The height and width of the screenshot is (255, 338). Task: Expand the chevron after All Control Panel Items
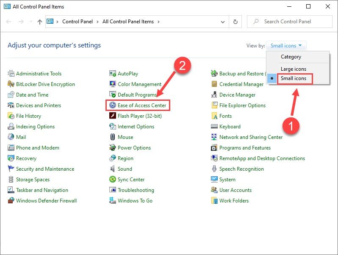(158, 22)
